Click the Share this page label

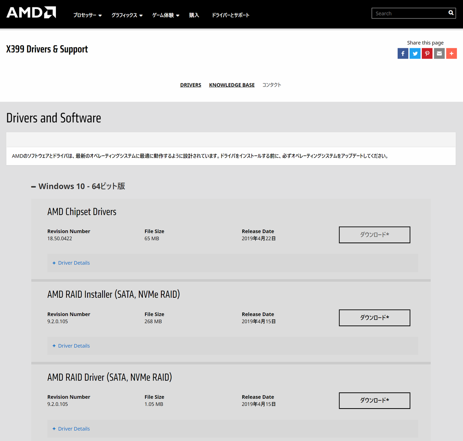(425, 43)
